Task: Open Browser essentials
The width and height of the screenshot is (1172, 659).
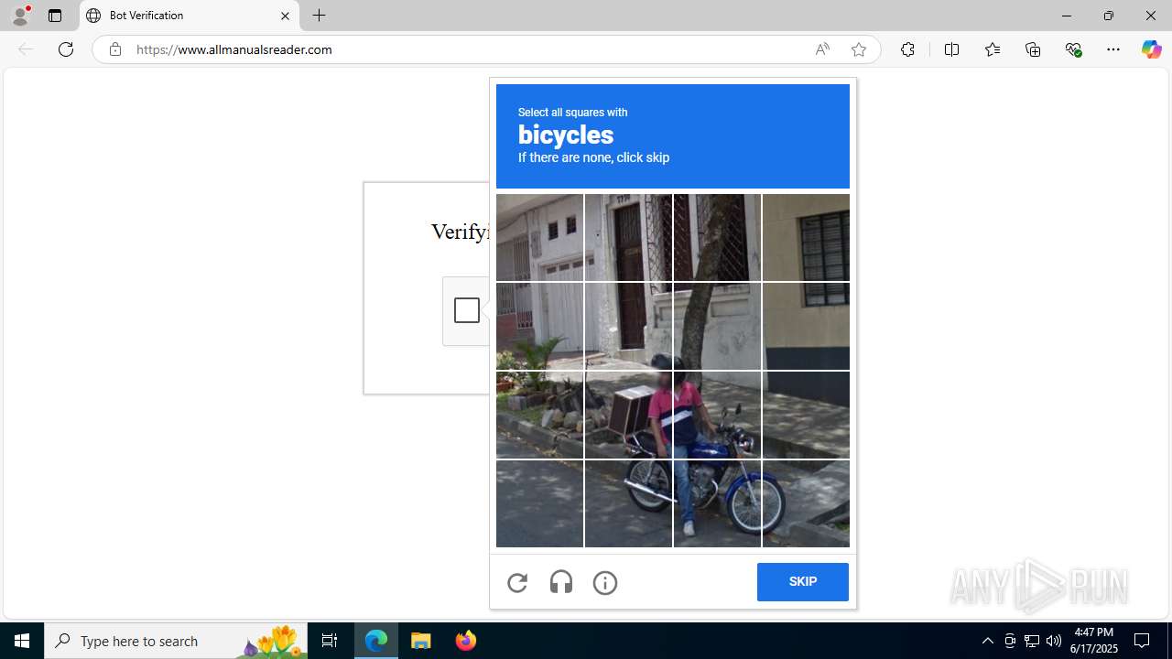Action: [x=1073, y=49]
